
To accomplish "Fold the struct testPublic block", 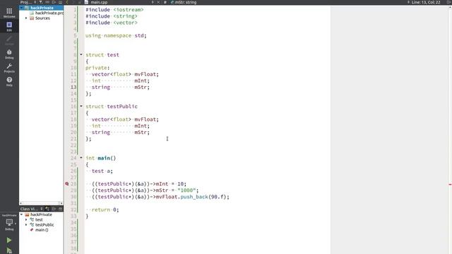I will pyautogui.click(x=81, y=106).
